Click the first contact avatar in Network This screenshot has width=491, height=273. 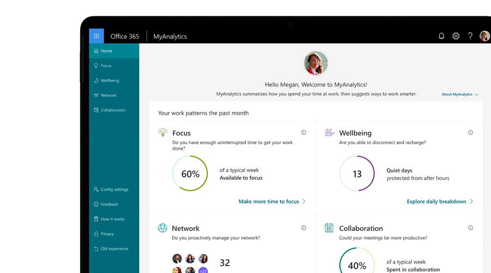tap(177, 259)
